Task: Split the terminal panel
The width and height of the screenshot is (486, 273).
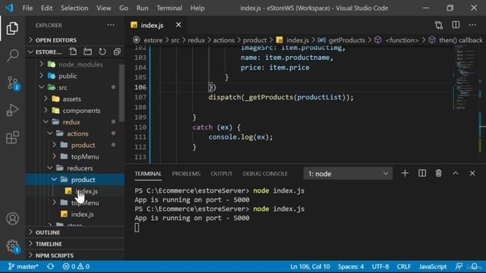Action: click(x=422, y=174)
